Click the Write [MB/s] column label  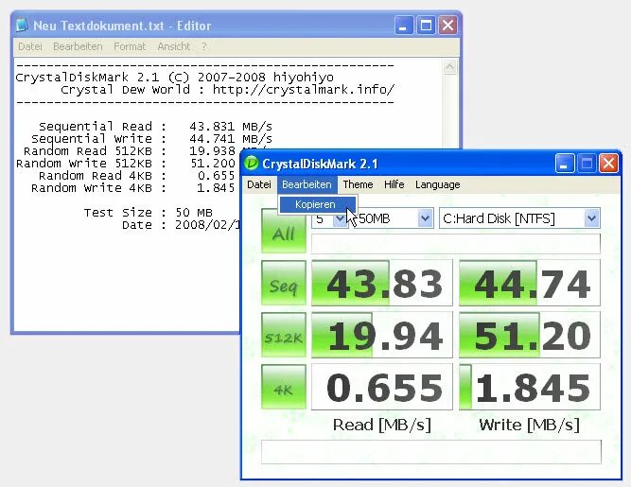[529, 426]
